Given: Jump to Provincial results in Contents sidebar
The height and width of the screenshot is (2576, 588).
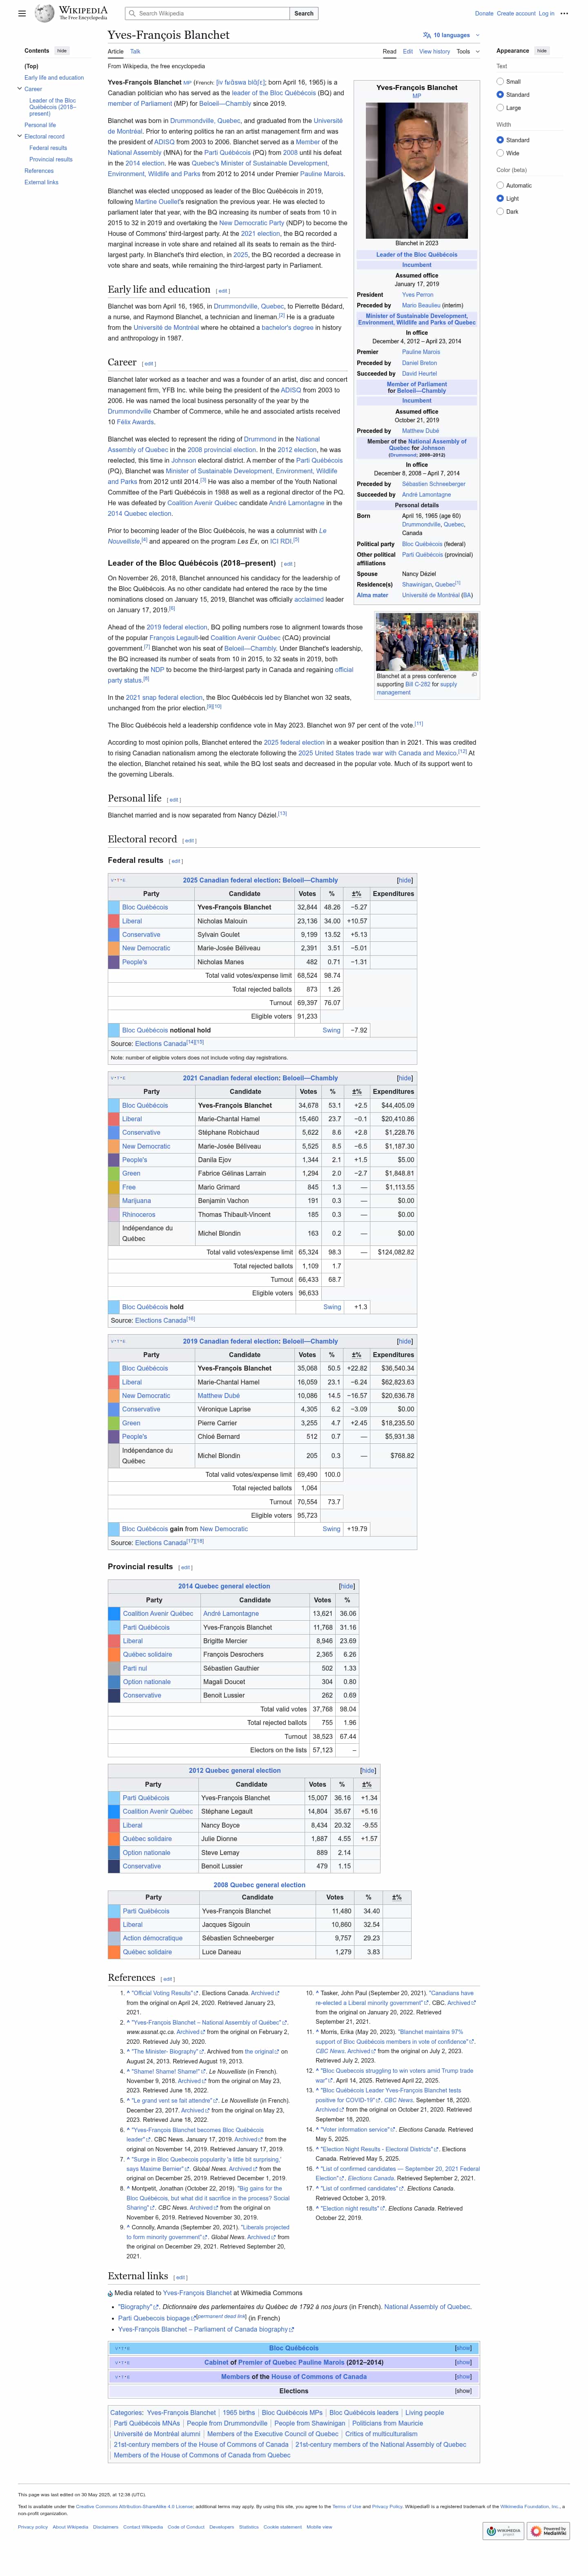Looking at the screenshot, I should (51, 159).
